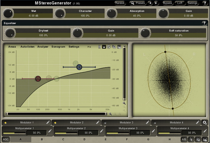Select equalizer band 6 blue node
This screenshot has height=143, width=210.
pyautogui.click(x=79, y=67)
